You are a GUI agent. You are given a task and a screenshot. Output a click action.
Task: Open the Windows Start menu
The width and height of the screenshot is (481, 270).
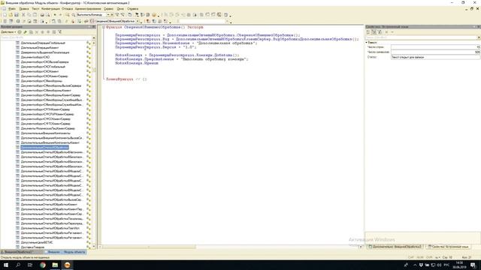pos(6,265)
